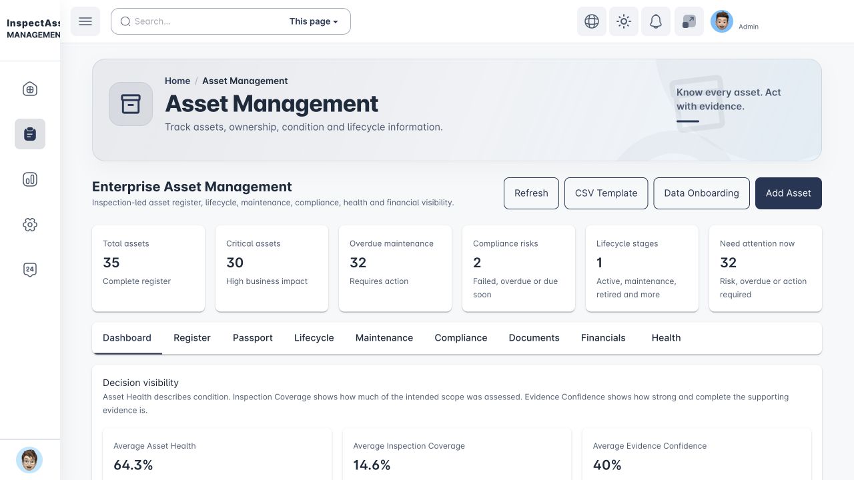Open the Lifecycle tab
This screenshot has width=854, height=480.
[314, 338]
